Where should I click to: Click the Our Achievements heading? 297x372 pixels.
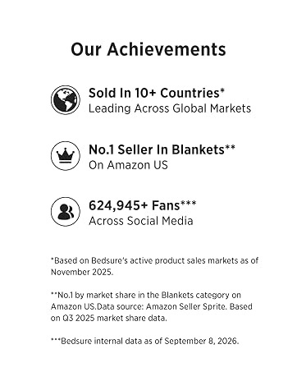(148, 49)
